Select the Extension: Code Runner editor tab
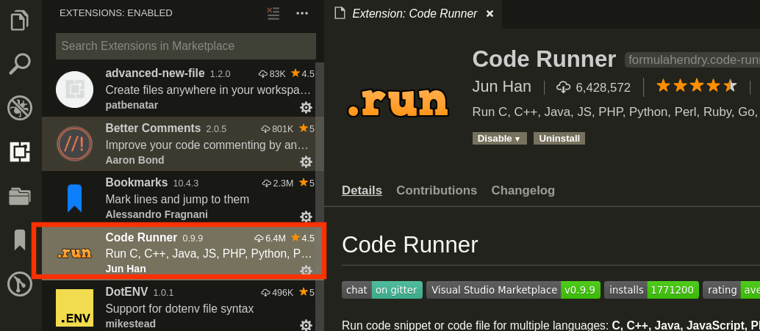Screen dimensions: 760x331 414,13
